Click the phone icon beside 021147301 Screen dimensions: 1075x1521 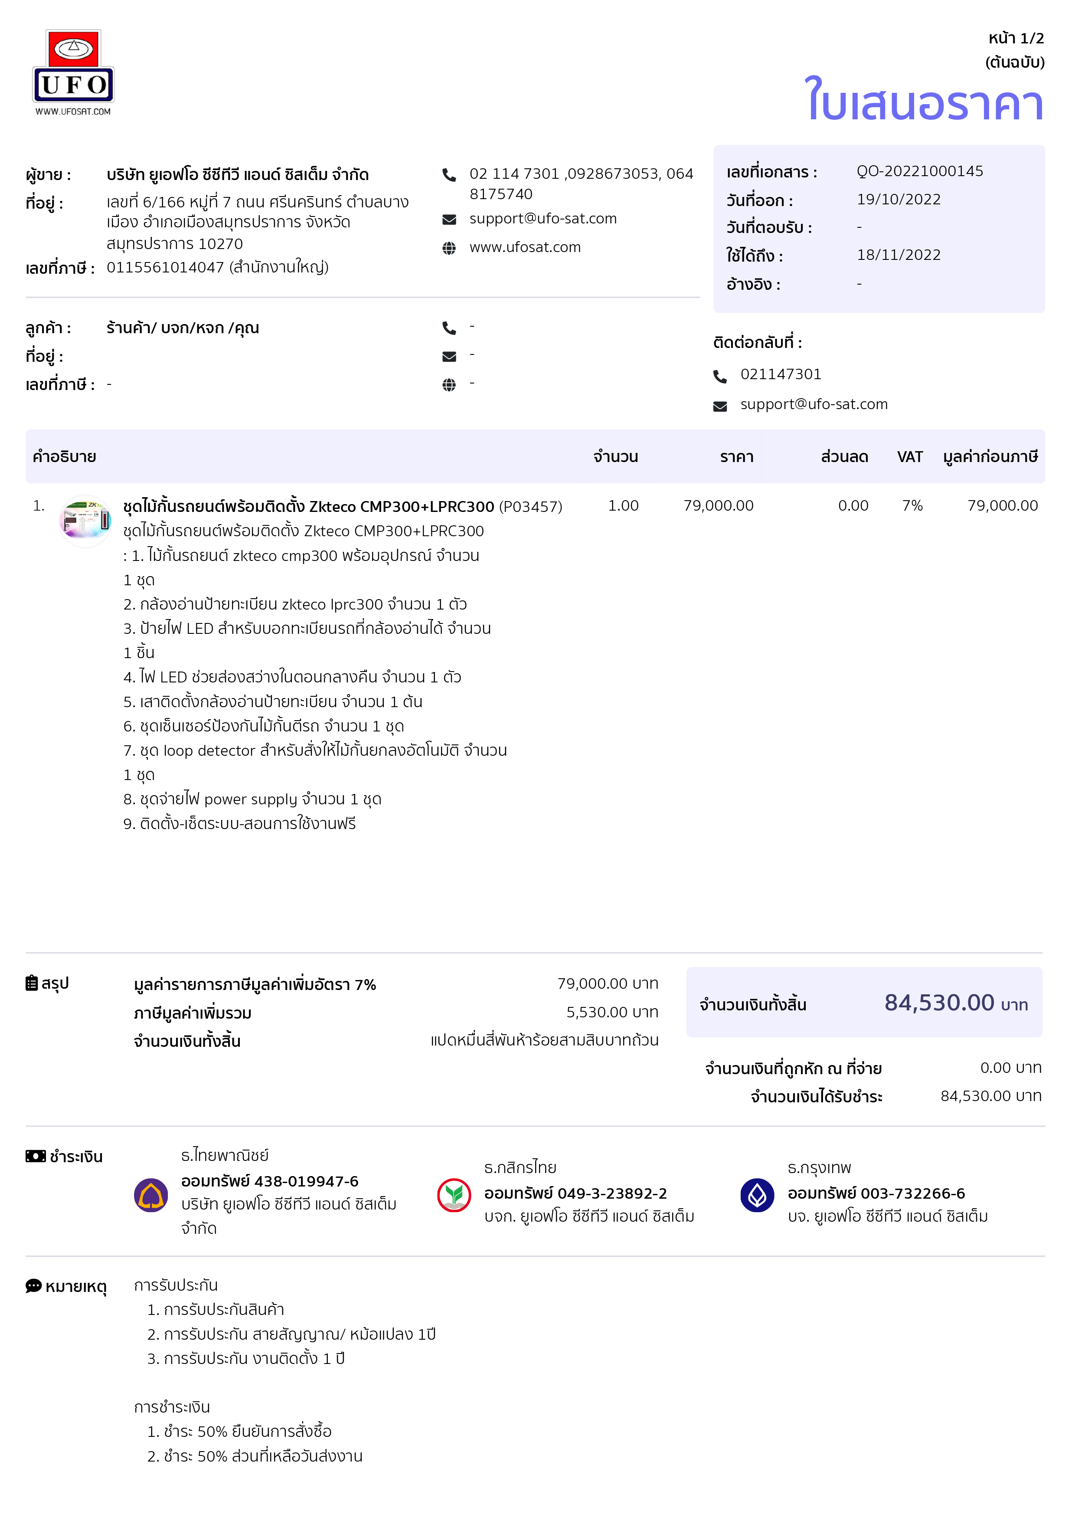[x=720, y=376]
